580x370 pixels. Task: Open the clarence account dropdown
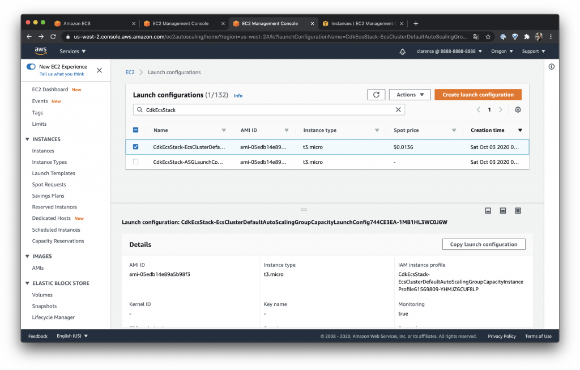449,52
